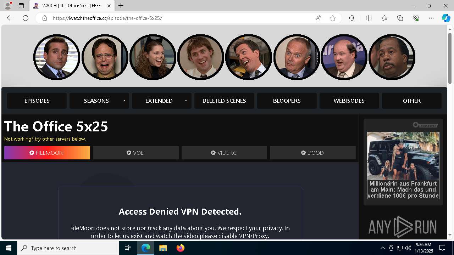The height and width of the screenshot is (255, 454).
Task: Launch Firefox from taskbar
Action: click(x=181, y=248)
